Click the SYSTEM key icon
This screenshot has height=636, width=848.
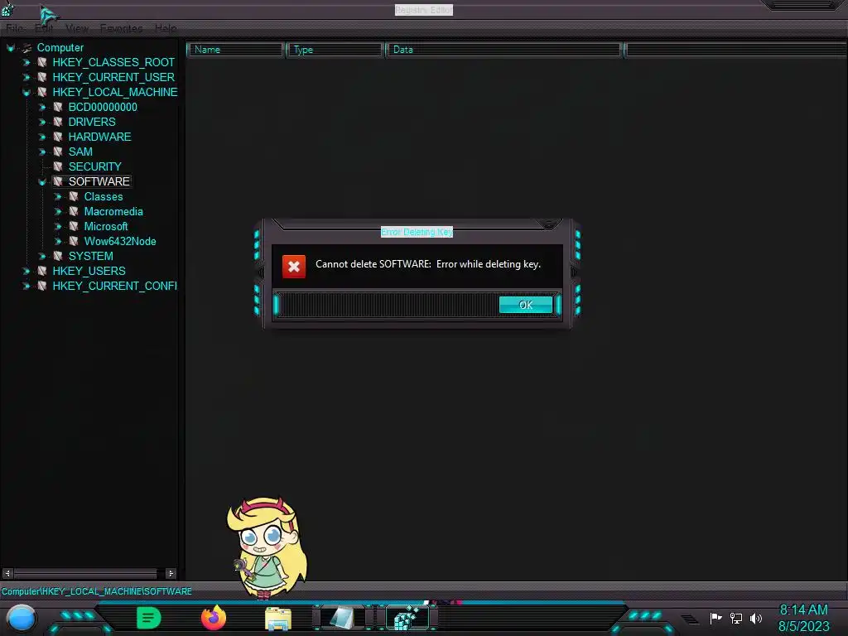pyautogui.click(x=58, y=257)
